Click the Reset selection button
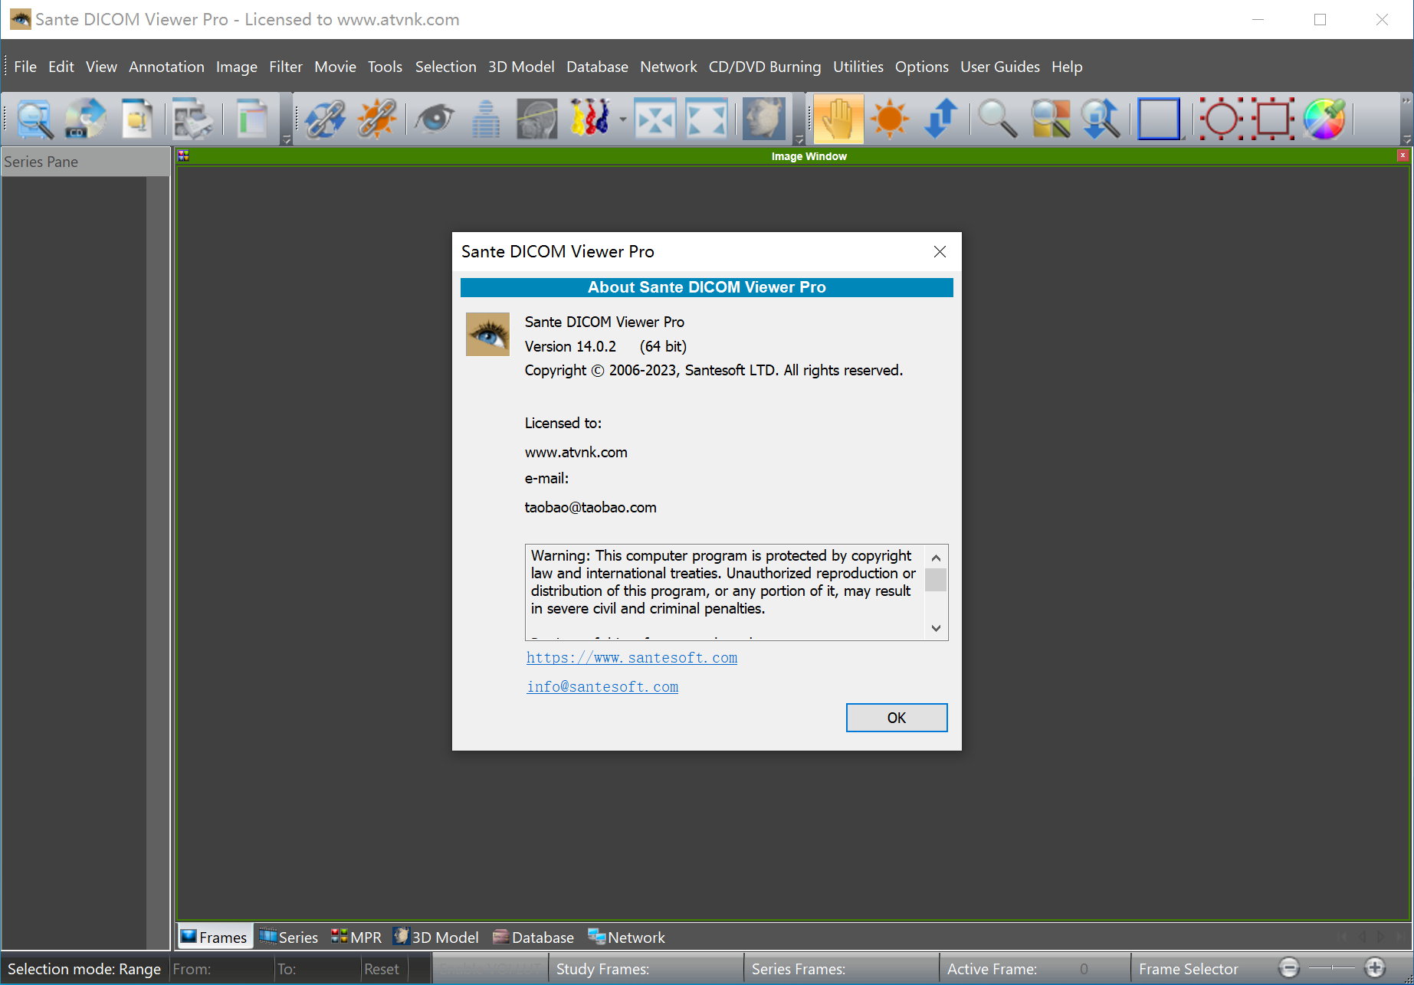The height and width of the screenshot is (985, 1414). tap(382, 969)
